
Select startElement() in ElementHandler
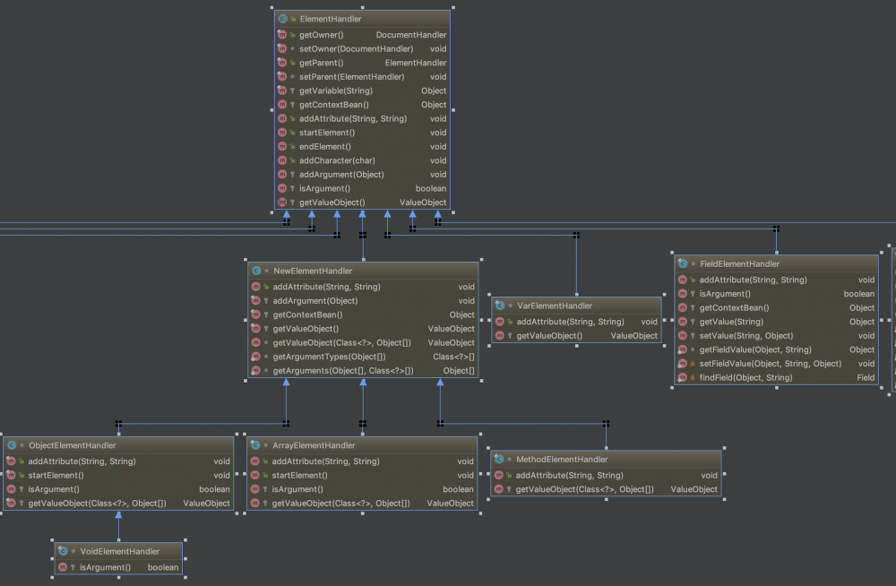pyautogui.click(x=327, y=133)
